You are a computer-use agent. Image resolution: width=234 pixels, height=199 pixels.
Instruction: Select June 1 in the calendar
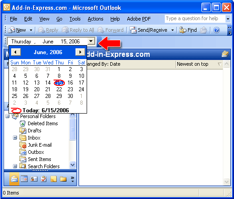point(59,69)
